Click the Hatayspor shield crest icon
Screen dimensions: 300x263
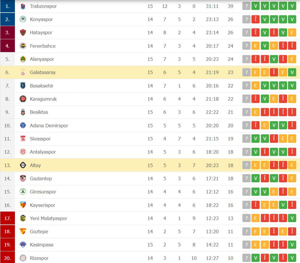23,33
